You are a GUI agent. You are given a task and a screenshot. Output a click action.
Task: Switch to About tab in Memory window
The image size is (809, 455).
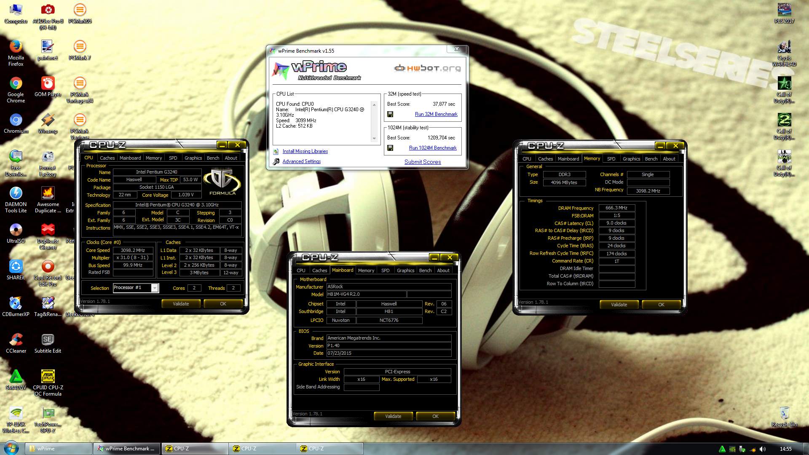point(669,159)
